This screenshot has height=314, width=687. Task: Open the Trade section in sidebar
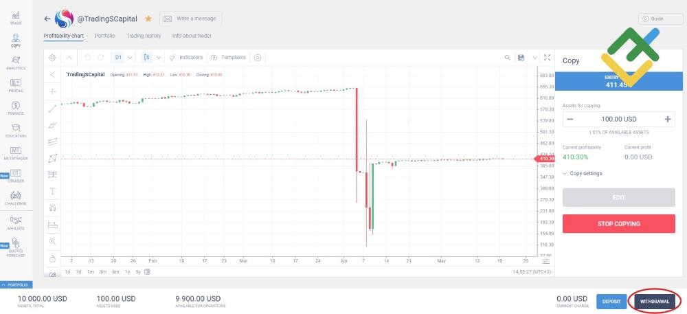[x=16, y=17]
